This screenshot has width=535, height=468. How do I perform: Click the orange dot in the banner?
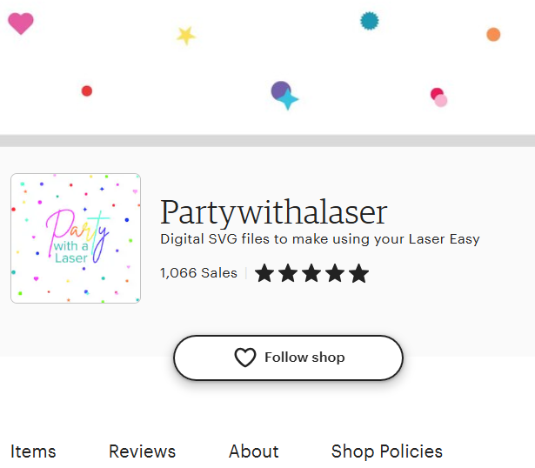(x=493, y=35)
